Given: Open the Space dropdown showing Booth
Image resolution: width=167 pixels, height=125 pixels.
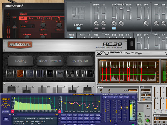Looking at the screenshot, I should (x=27, y=26).
